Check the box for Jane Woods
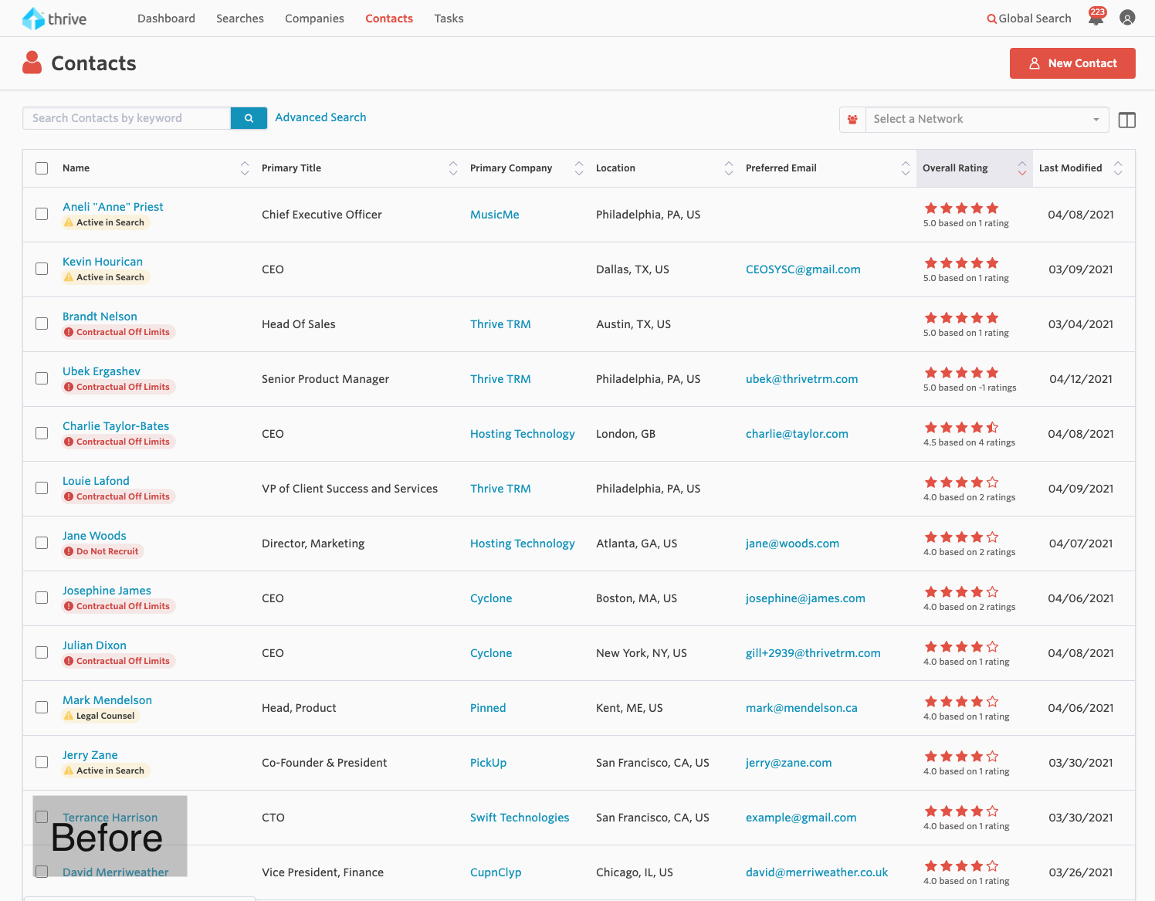This screenshot has height=901, width=1155. click(42, 543)
